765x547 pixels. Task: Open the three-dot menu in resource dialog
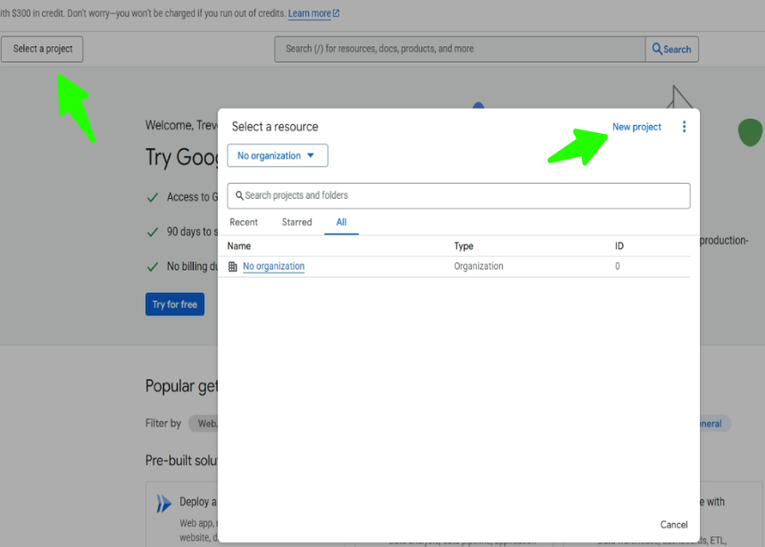pyautogui.click(x=685, y=127)
